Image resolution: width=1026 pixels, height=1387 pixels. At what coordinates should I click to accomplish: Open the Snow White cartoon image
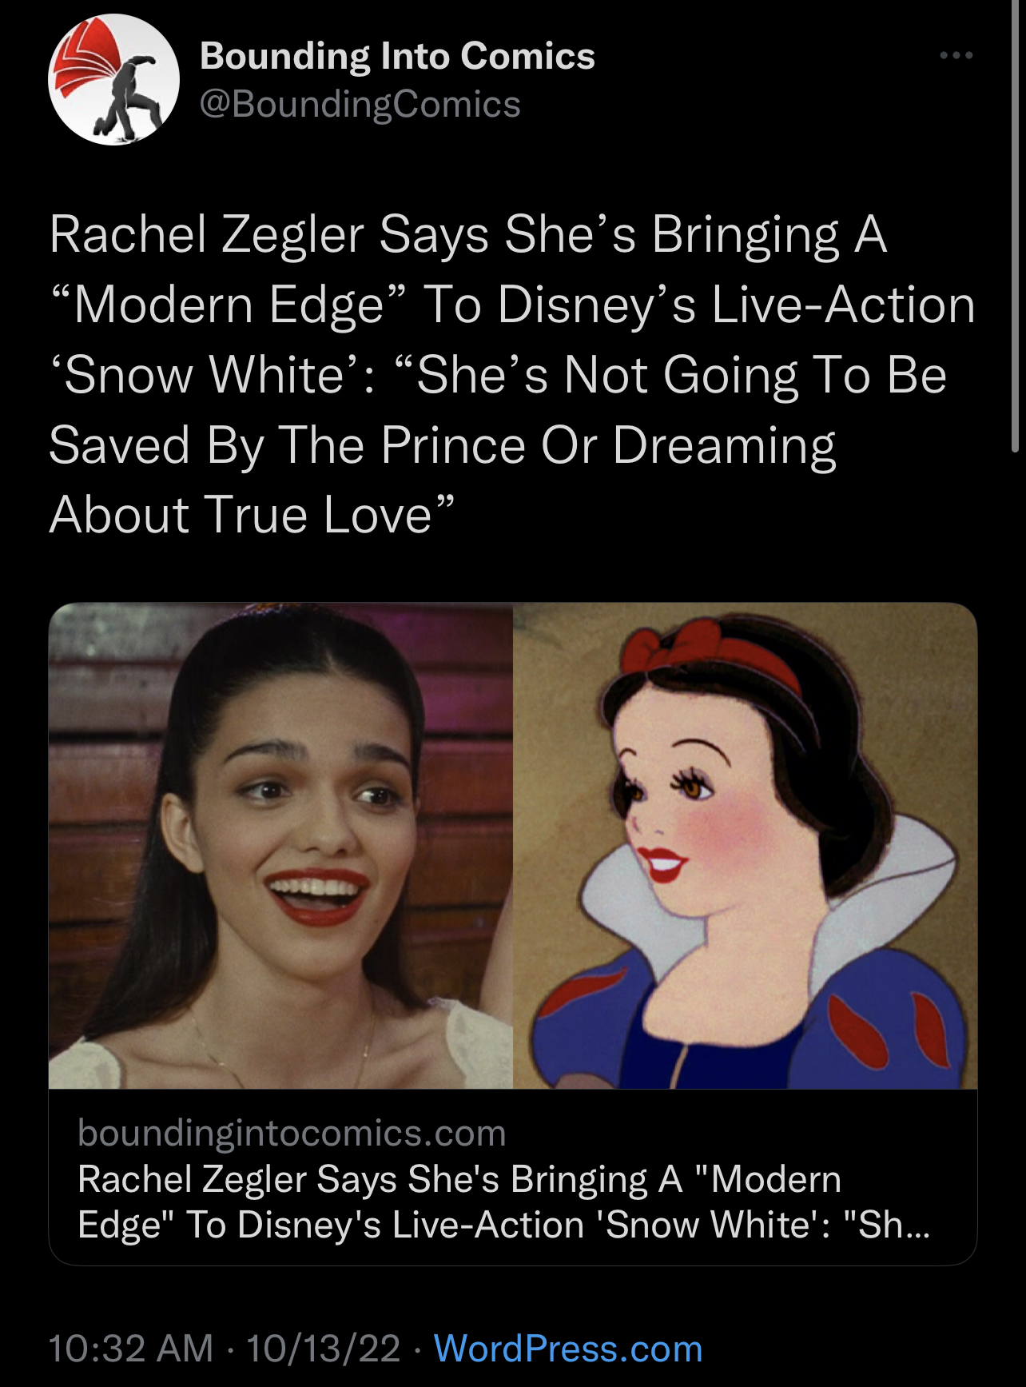click(x=745, y=846)
